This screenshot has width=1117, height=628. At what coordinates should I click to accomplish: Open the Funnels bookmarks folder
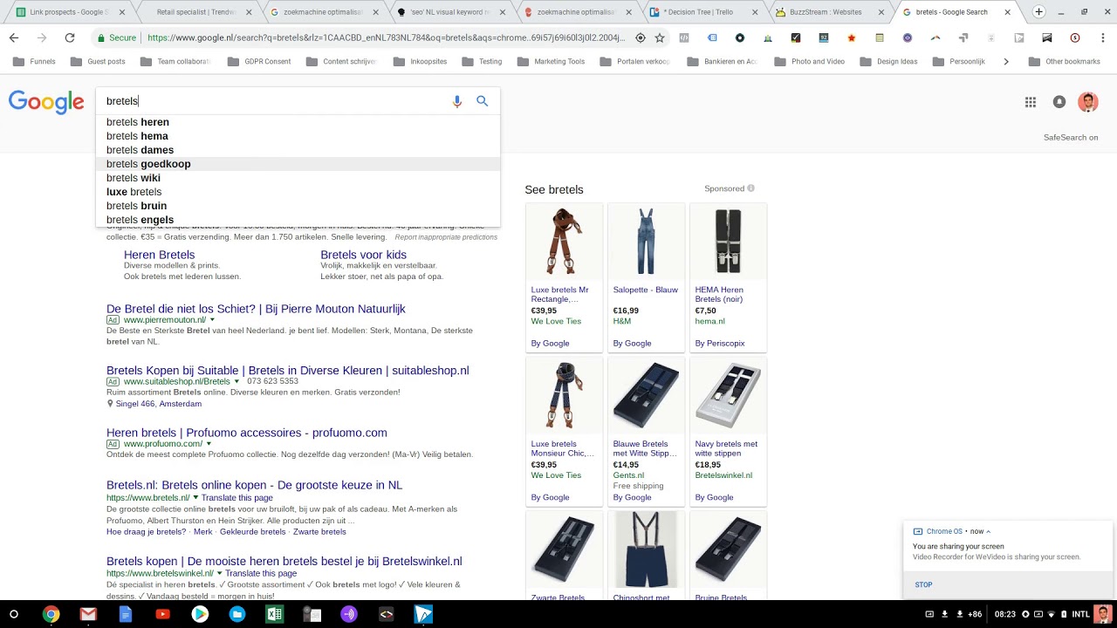pyautogui.click(x=36, y=61)
